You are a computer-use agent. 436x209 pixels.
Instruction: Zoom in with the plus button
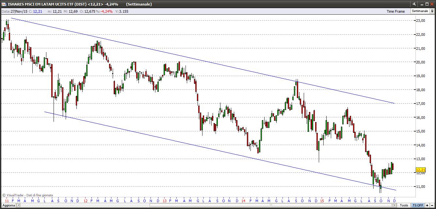[x=427, y=205]
